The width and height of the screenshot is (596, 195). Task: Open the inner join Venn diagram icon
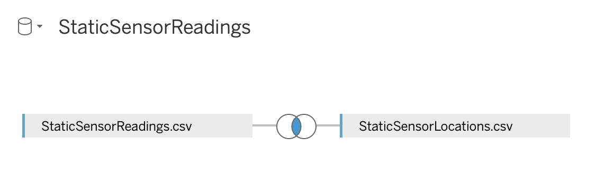tap(296, 126)
